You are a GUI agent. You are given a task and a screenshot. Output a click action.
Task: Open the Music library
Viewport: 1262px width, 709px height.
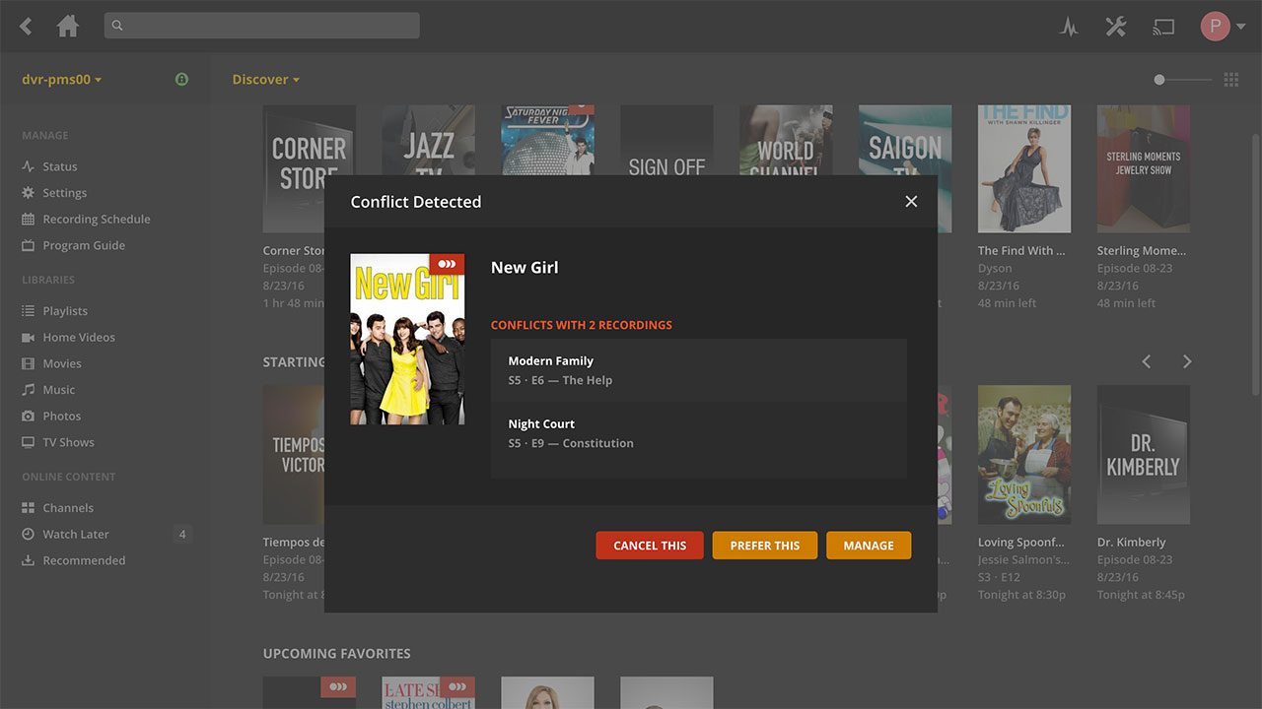coord(59,390)
